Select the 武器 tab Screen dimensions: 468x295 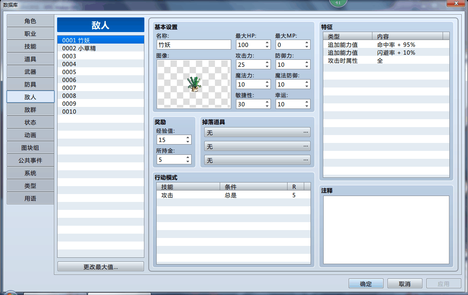31,72
